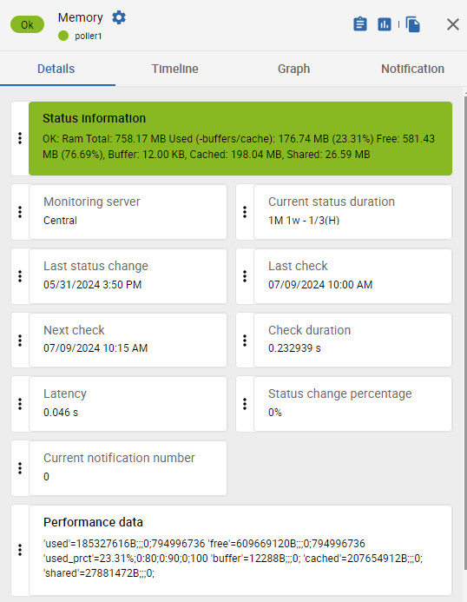
Task: Click dots handle beside Last check card
Action: [245, 276]
